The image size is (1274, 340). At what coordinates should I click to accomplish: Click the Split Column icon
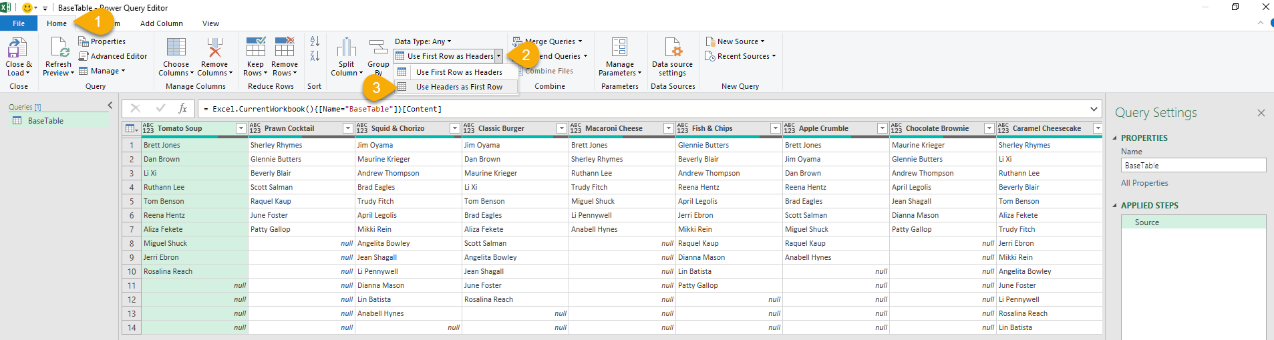click(346, 49)
